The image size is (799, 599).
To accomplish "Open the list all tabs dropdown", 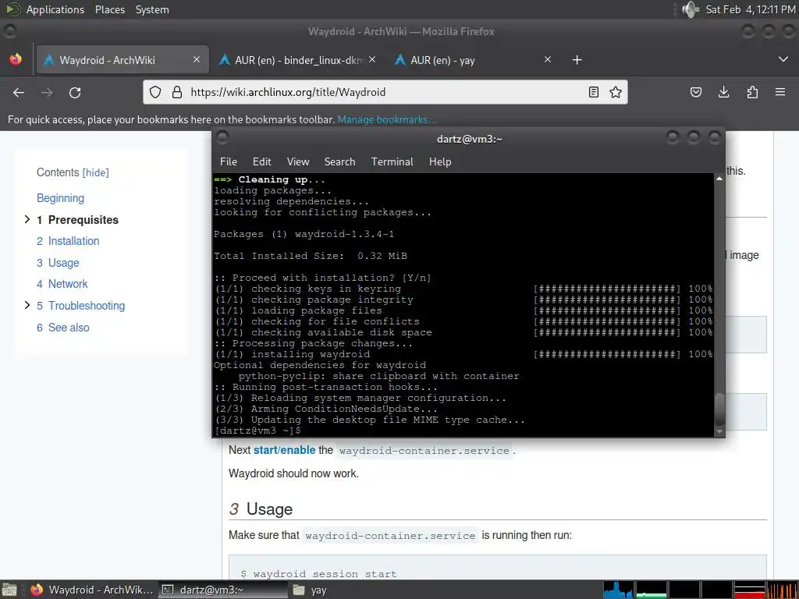I will (x=783, y=59).
